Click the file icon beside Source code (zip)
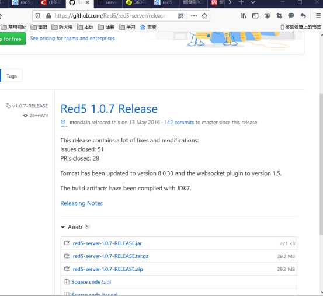This screenshot has width=323, height=296. [67, 281]
